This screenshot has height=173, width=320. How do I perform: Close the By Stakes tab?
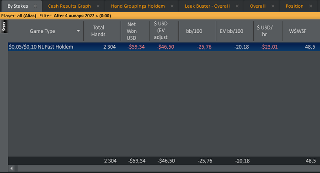click(x=35, y=6)
